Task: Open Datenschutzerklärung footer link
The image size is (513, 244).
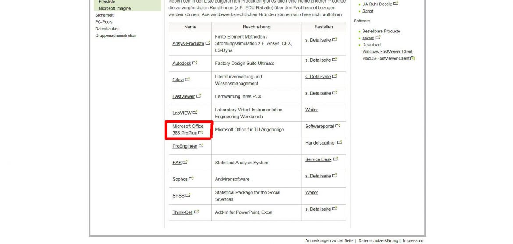Action: coord(378,241)
